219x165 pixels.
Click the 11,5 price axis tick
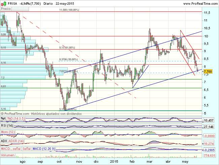(207, 13)
